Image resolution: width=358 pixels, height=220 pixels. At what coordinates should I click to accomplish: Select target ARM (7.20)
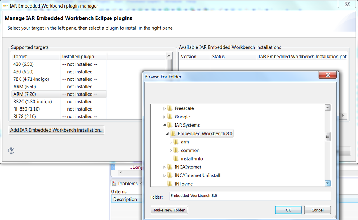pyautogui.click(x=24, y=94)
